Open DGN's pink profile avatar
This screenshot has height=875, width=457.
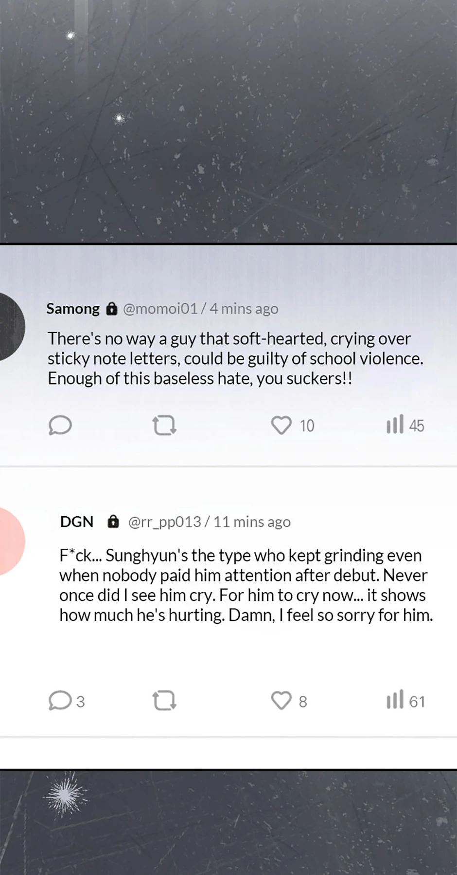pyautogui.click(x=11, y=541)
